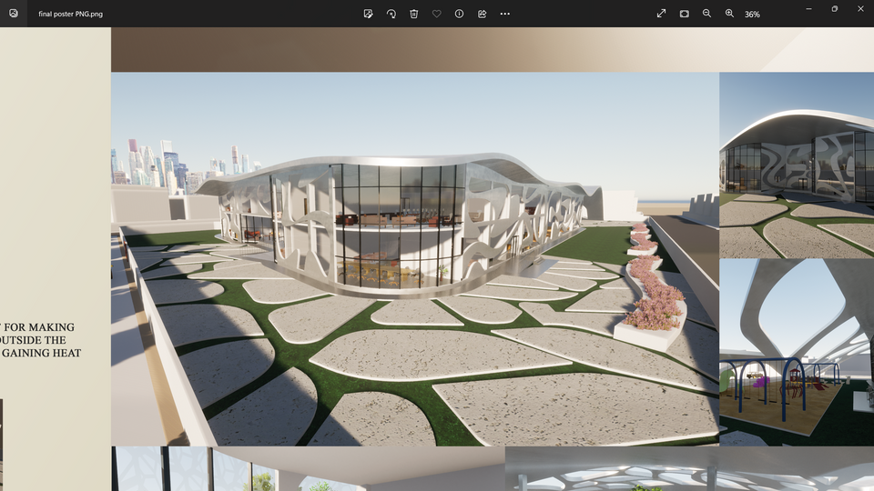Viewport: 874px width, 491px height.
Task: Close the Photos window
Action: coord(860,8)
